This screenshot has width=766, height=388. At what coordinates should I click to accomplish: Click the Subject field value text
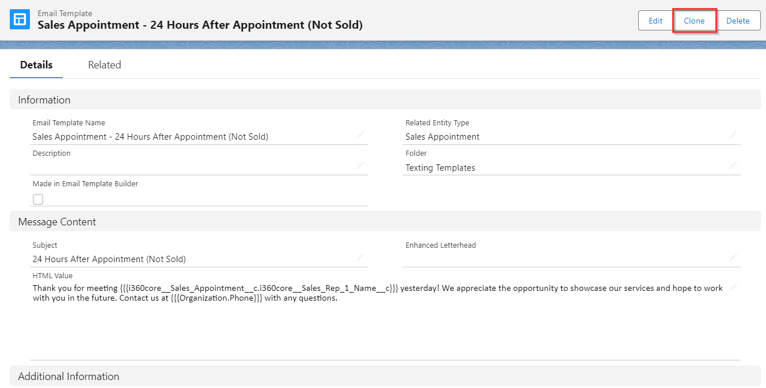109,259
